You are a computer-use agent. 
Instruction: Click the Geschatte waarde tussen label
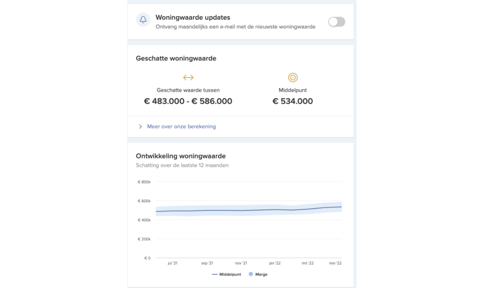coord(188,90)
